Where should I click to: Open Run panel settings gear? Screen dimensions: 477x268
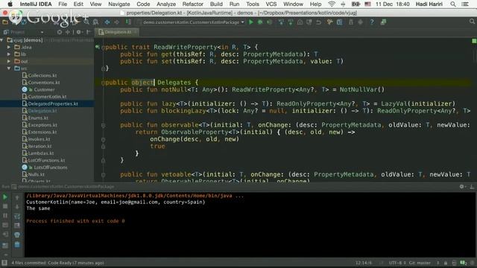[462, 187]
